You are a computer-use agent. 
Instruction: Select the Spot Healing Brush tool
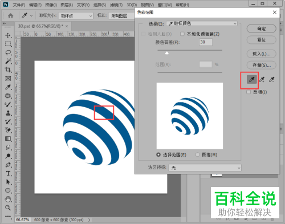coord(8,96)
